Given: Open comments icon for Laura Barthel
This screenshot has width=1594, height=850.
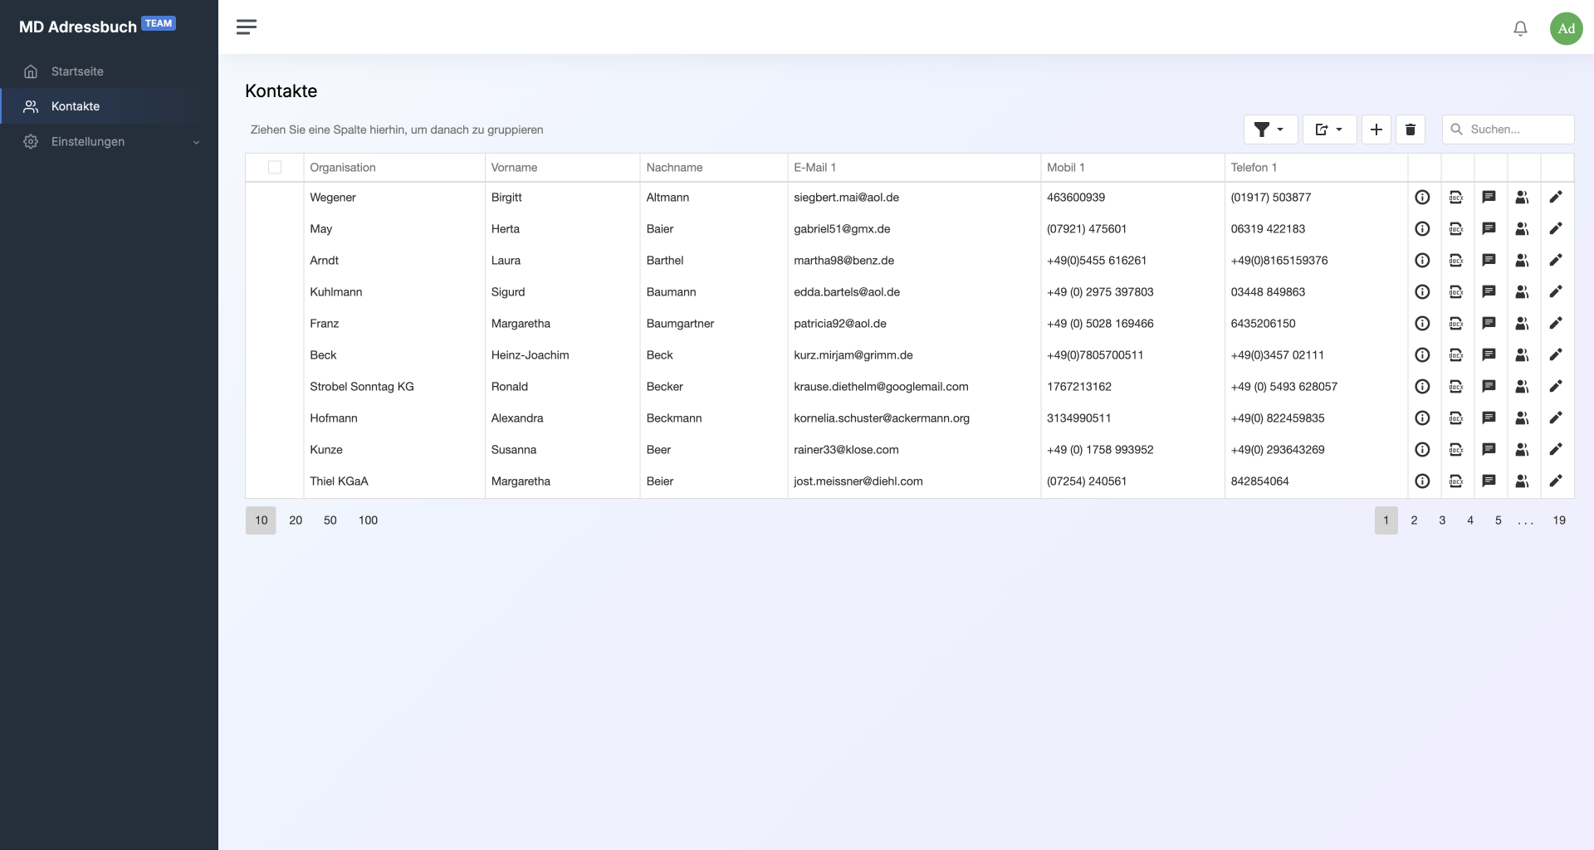Looking at the screenshot, I should tap(1489, 261).
